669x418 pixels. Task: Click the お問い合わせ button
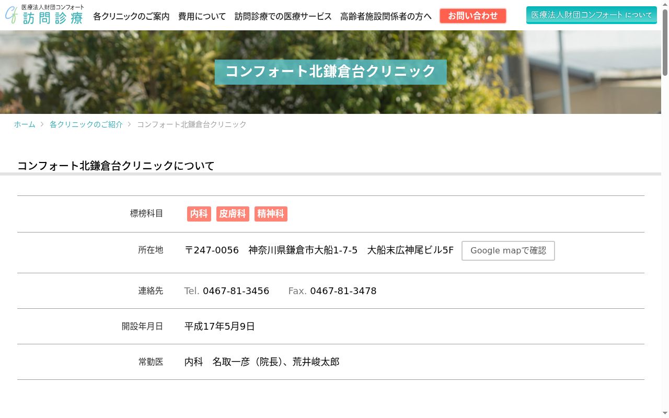coord(473,16)
